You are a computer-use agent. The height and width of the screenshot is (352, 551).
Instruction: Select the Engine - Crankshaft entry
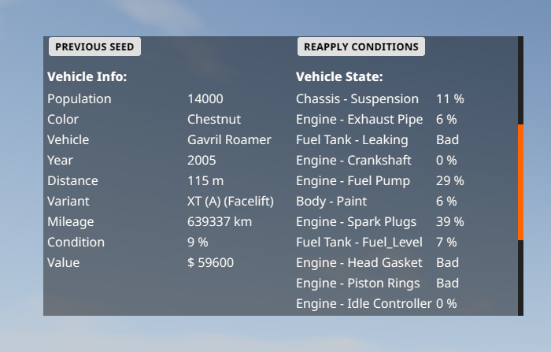point(353,161)
